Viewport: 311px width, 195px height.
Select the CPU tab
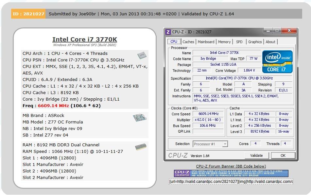[x=174, y=41]
